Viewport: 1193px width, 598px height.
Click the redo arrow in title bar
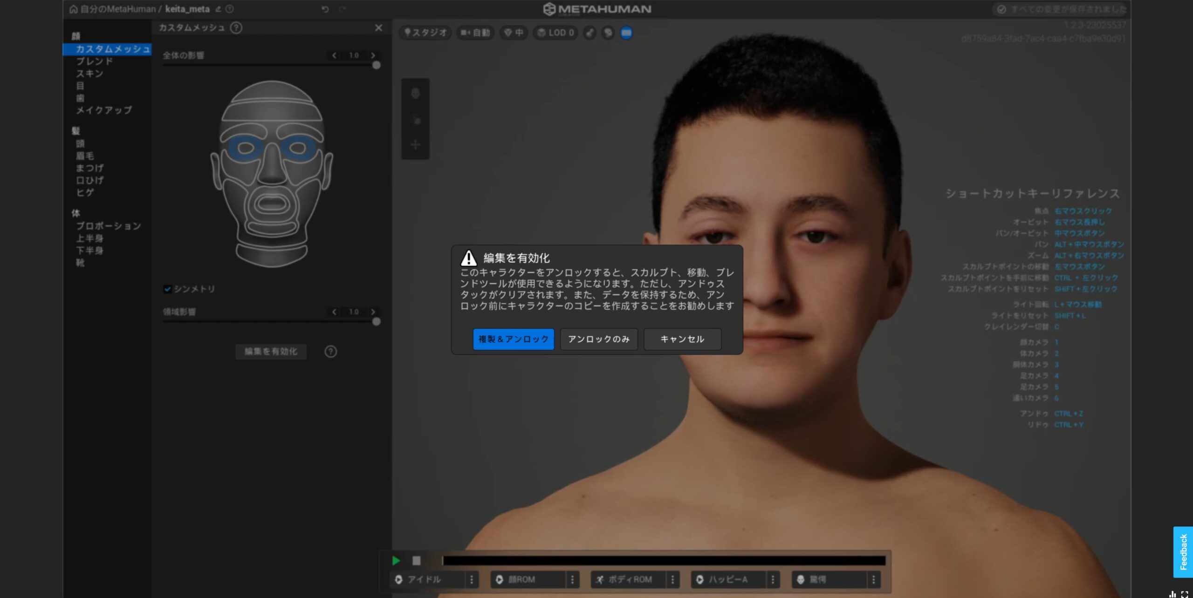343,9
